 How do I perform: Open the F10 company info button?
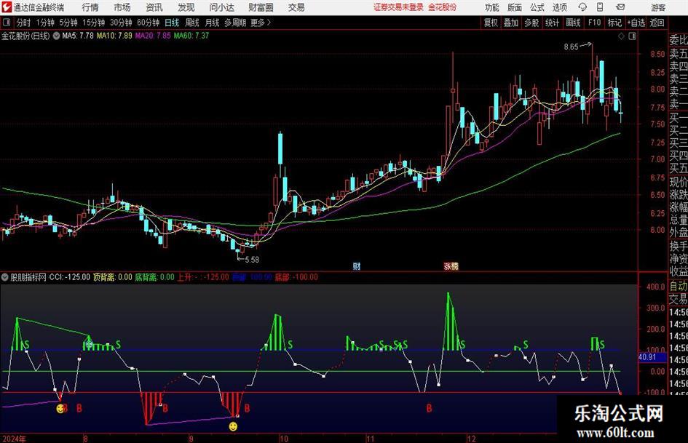[594, 23]
